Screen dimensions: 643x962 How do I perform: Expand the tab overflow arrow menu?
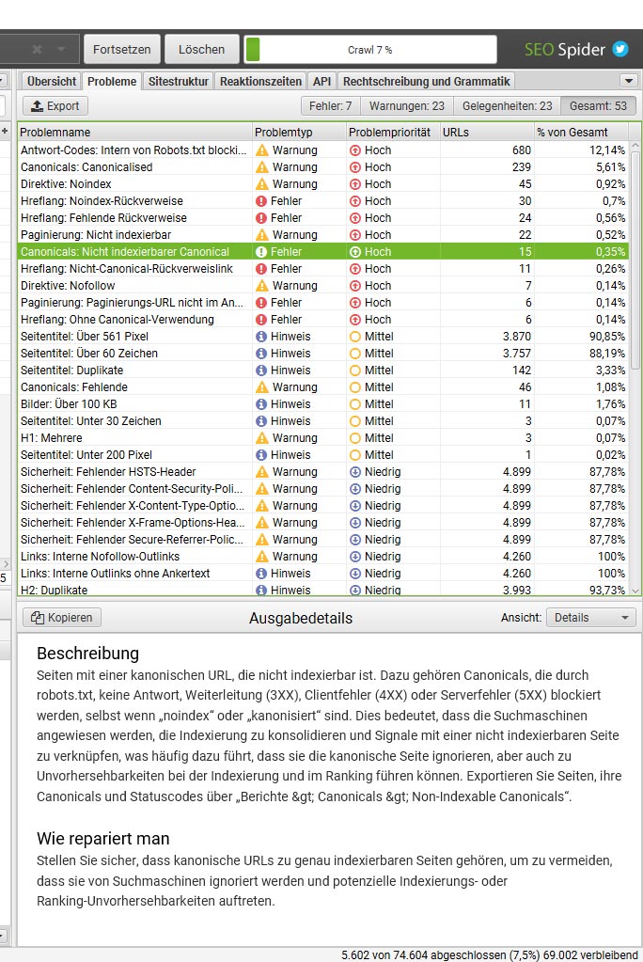click(x=629, y=82)
